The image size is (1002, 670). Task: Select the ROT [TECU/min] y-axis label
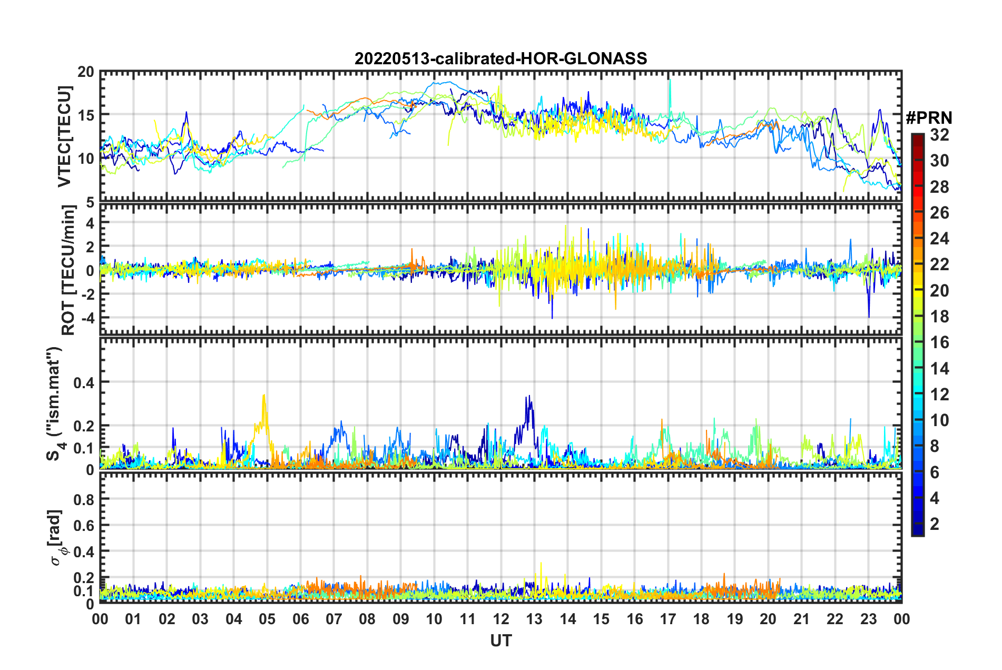click(68, 270)
